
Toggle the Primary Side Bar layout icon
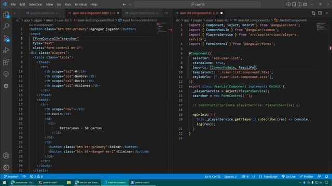[x=288, y=5]
